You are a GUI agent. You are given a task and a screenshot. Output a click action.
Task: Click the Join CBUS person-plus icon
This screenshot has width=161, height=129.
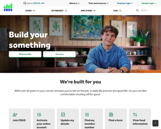point(15,114)
